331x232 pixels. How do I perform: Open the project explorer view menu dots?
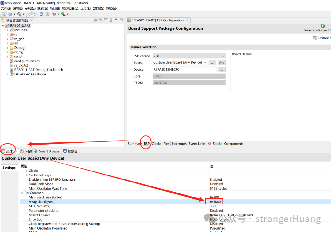(111, 20)
